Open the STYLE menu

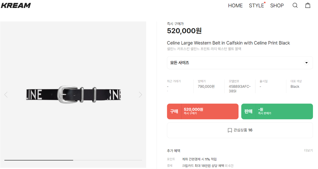(256, 6)
